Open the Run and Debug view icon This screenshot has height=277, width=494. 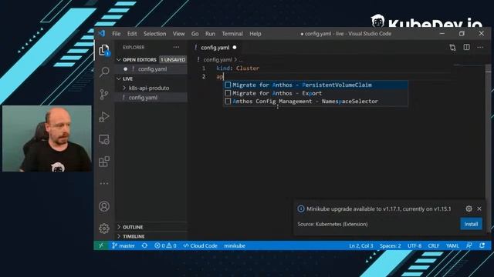click(104, 117)
